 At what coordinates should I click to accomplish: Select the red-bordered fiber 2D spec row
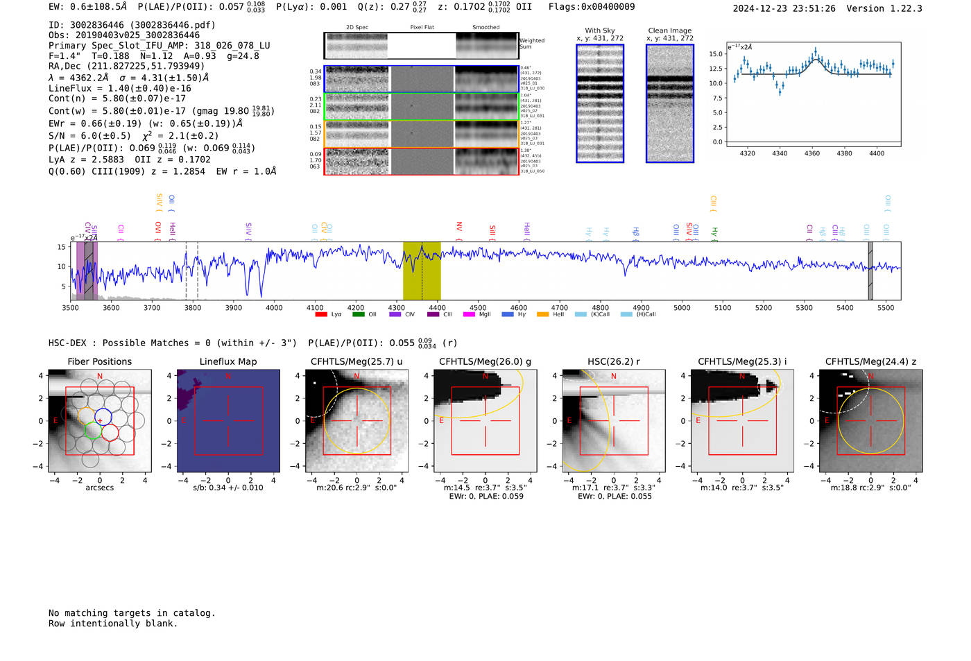421,161
